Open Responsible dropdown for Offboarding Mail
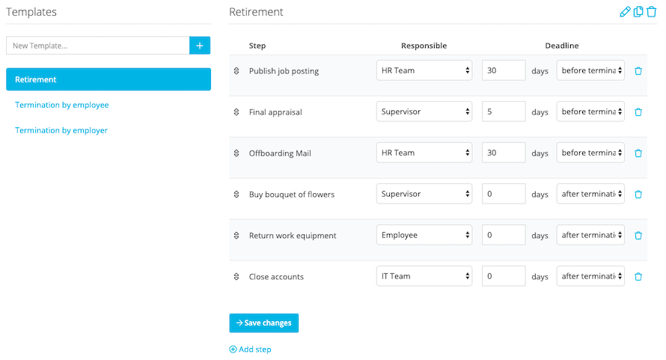This screenshot has width=666, height=360. coord(424,153)
